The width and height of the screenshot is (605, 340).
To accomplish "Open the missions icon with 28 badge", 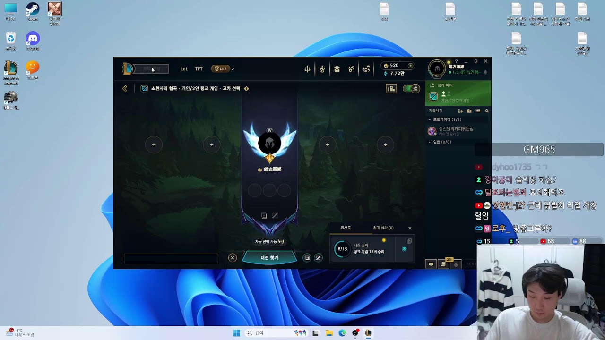I will point(443,264).
